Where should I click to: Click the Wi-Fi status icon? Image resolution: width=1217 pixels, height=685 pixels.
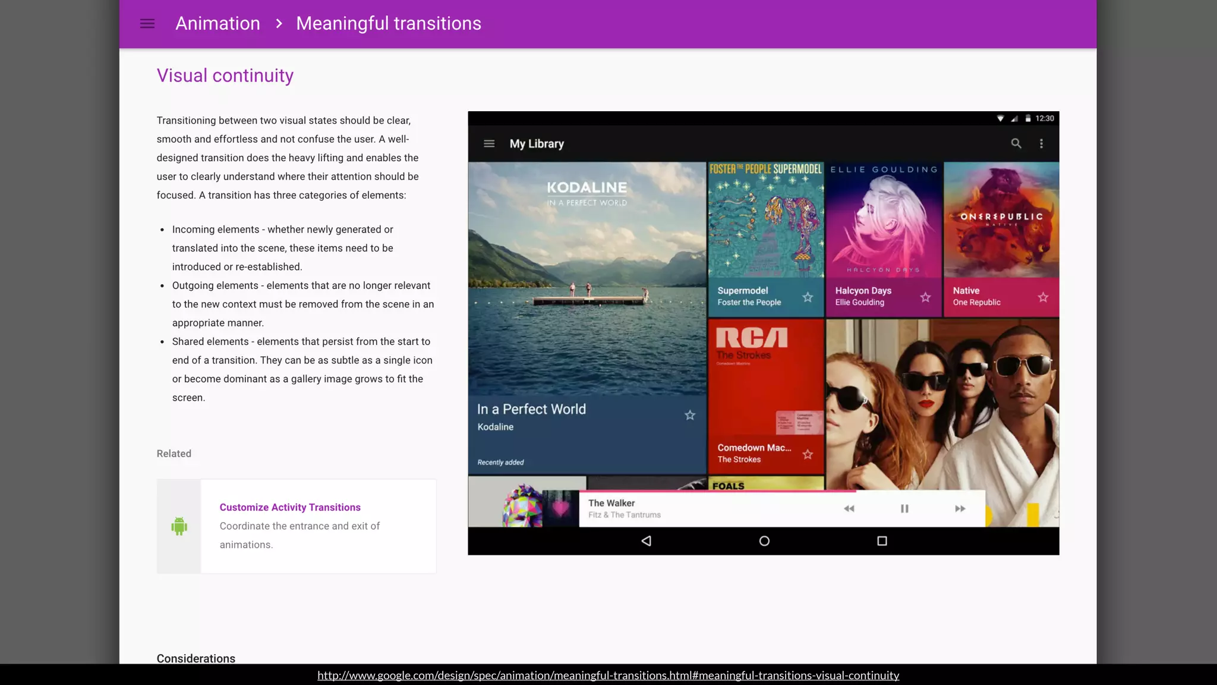click(x=1001, y=118)
